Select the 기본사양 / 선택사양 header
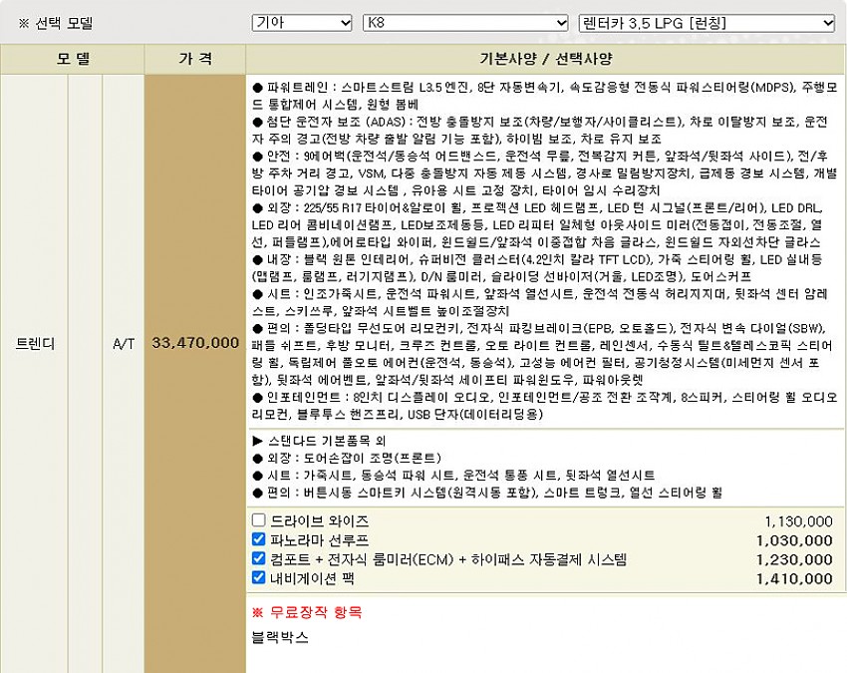The image size is (847, 673). pyautogui.click(x=544, y=59)
